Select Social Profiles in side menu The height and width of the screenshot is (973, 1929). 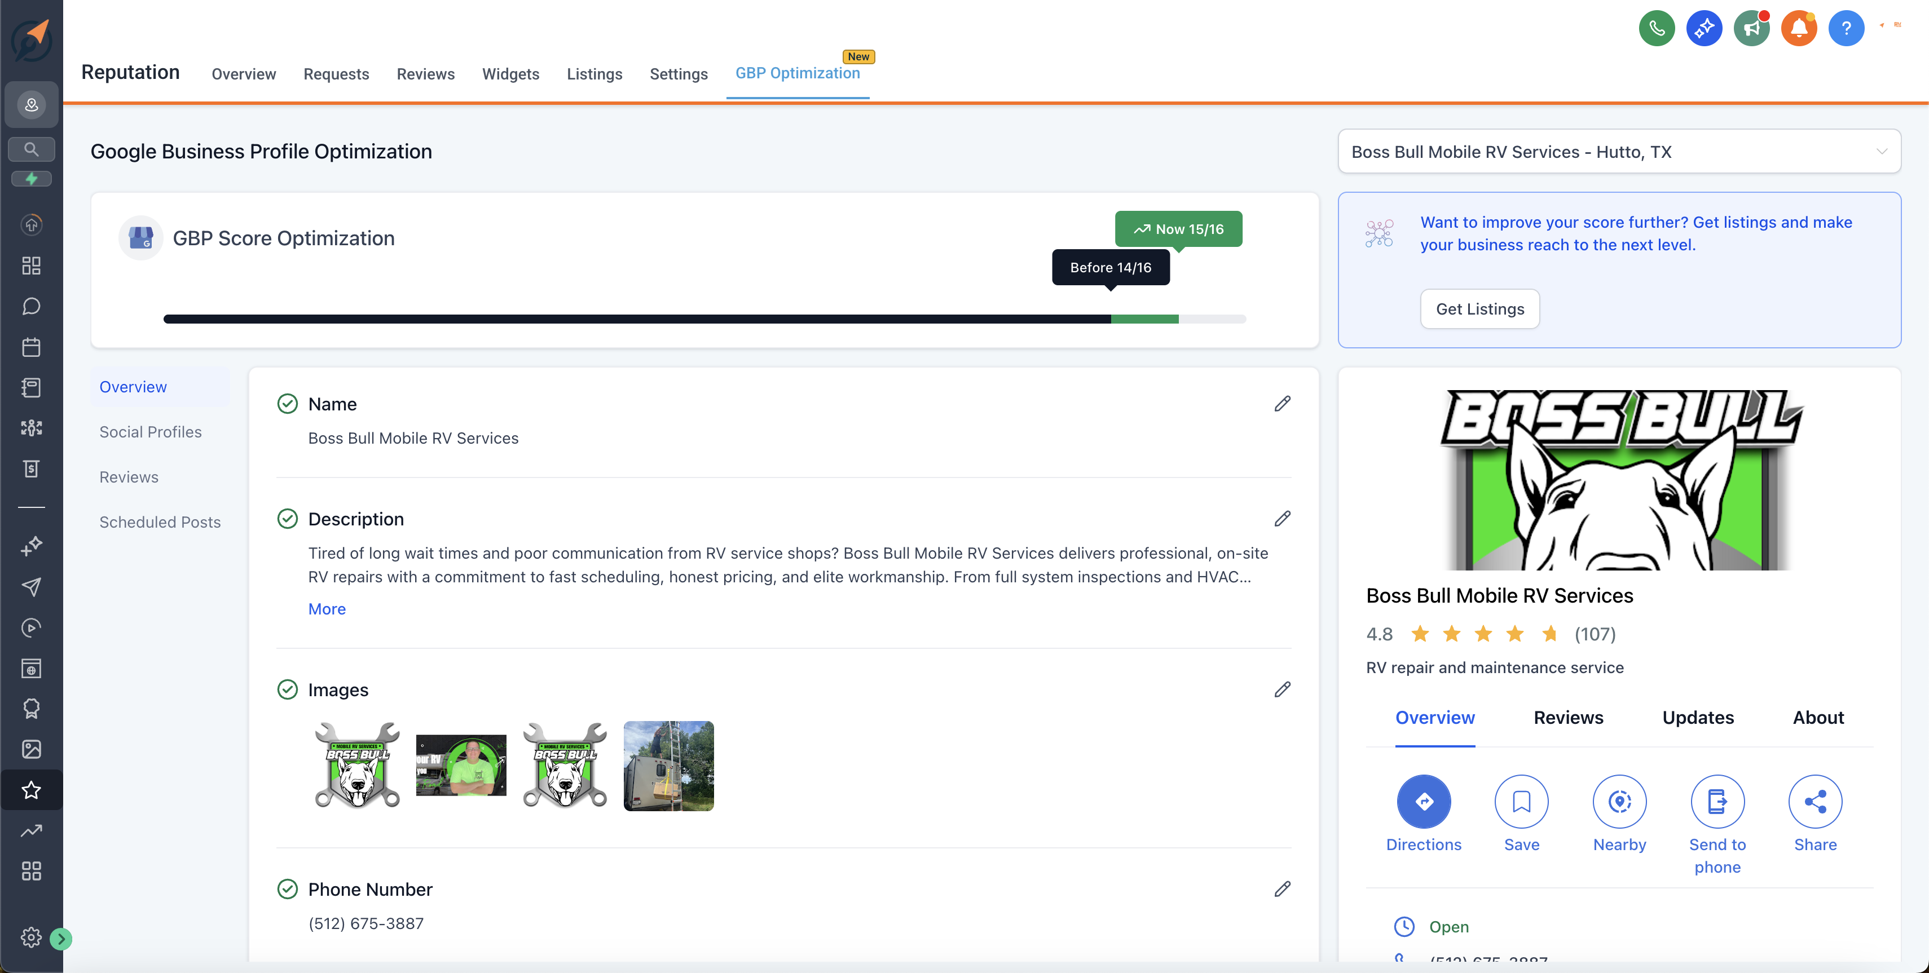click(151, 432)
